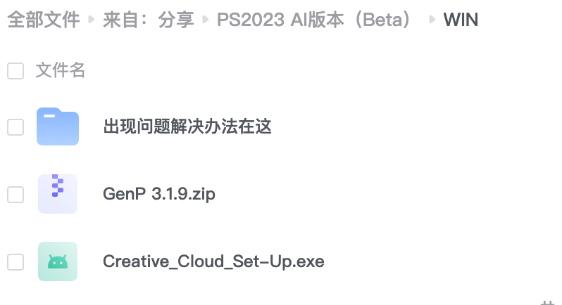Screen dimensions: 562x305
Task: Toggle the select-all checkbox beside 文件名
Action: point(15,71)
